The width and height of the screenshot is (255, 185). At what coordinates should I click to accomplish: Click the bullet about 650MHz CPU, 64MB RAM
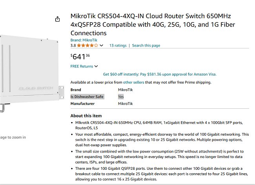click(x=159, y=125)
